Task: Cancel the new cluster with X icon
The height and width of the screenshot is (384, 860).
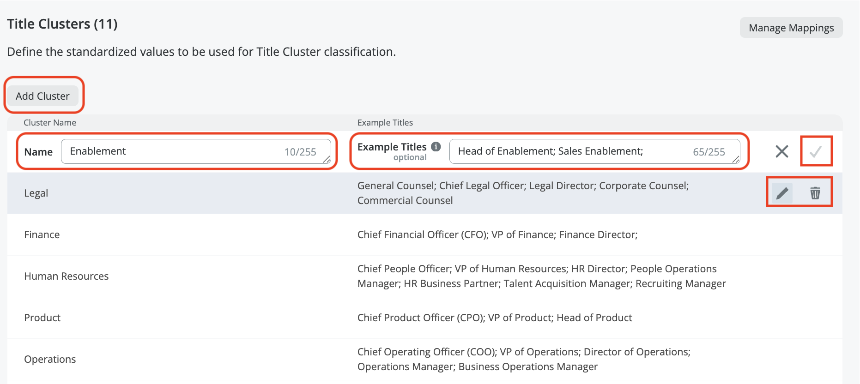Action: (781, 151)
